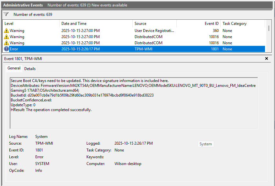Select the first DistributedCOM warning event
The width and height of the screenshot is (275, 186).
click(x=97, y=36)
